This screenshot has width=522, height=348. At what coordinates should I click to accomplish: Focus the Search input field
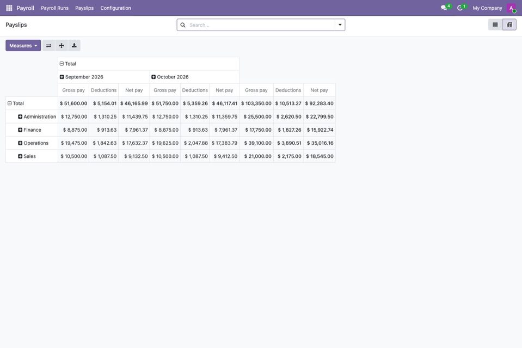coord(261,25)
